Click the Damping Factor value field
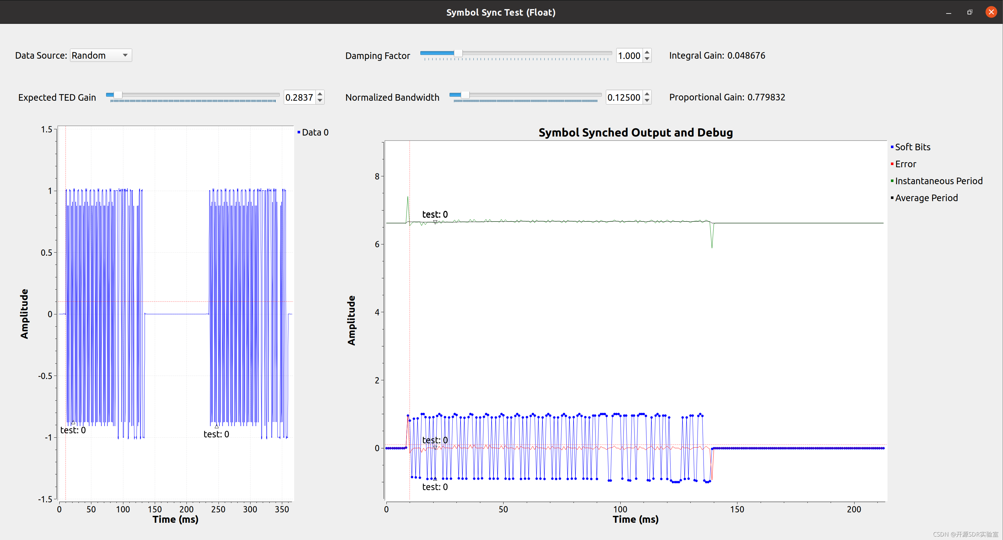 [x=629, y=56]
